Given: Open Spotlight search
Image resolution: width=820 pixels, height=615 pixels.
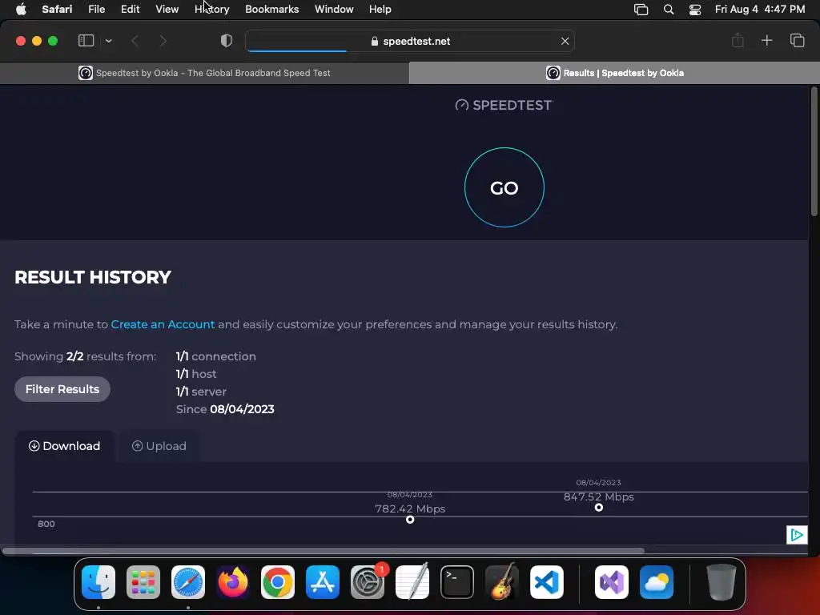Looking at the screenshot, I should (x=669, y=10).
